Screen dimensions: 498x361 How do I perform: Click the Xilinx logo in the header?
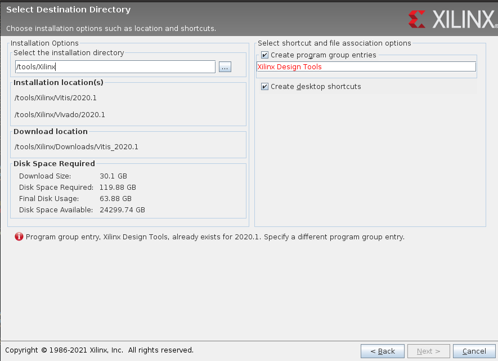pyautogui.click(x=452, y=19)
